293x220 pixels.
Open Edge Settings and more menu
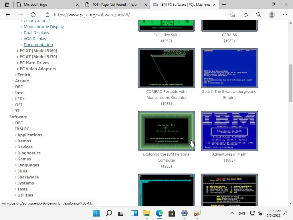click(285, 15)
